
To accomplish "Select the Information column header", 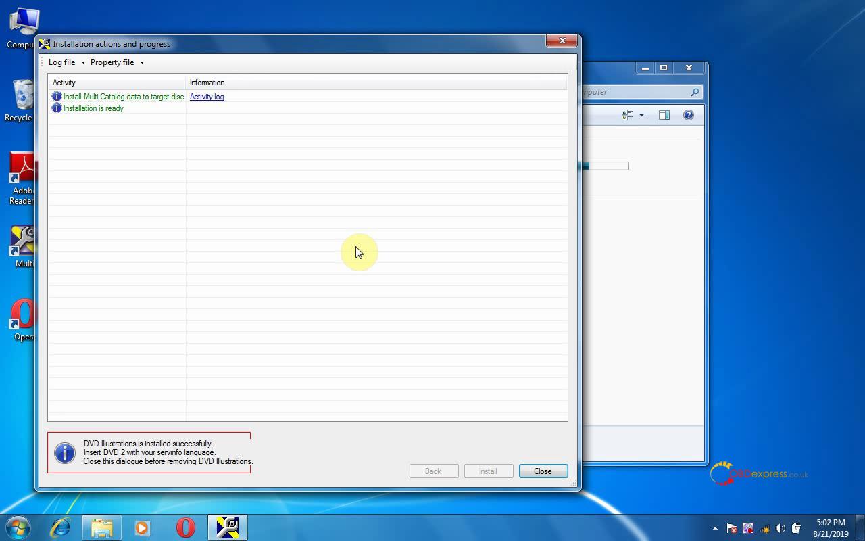I will point(376,83).
